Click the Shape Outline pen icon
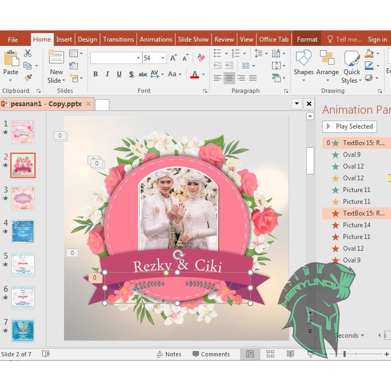Screen dimensions: 391x391 369,66
